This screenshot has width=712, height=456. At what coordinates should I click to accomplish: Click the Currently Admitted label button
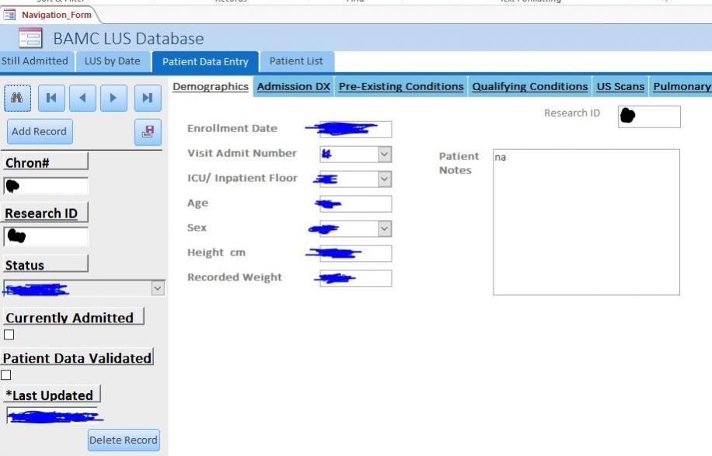73,317
